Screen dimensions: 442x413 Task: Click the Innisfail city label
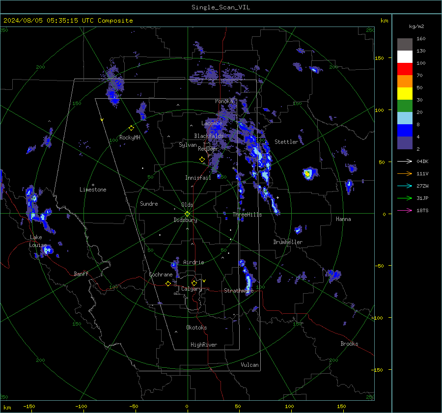pyautogui.click(x=198, y=178)
